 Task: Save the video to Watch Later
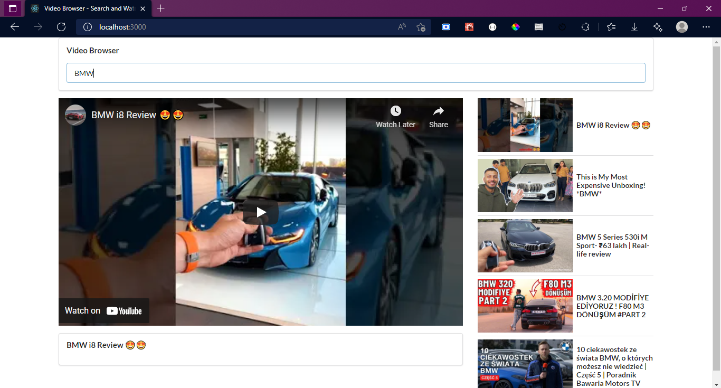395,116
